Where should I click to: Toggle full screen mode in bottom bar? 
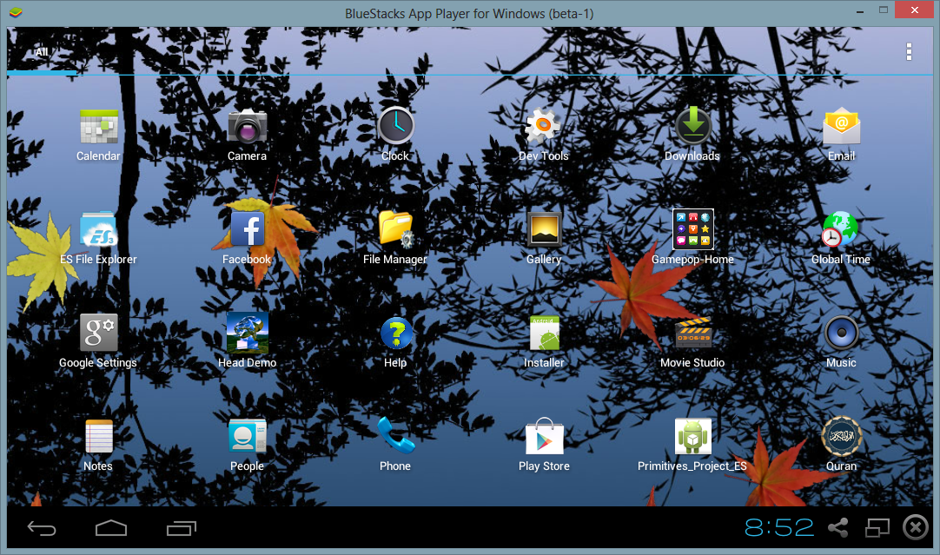(877, 527)
